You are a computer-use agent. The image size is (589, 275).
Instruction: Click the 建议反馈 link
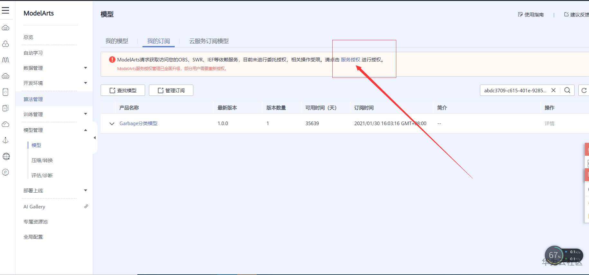(x=576, y=14)
